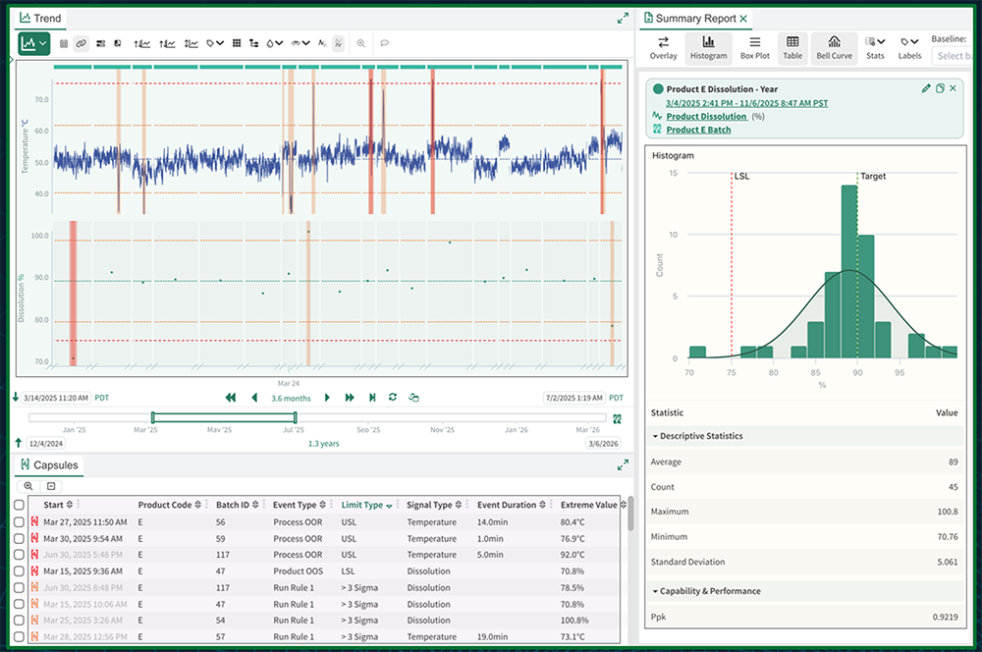Viewport: 982px width, 652px height.
Task: Check the Mar 27, 2025 11:50 AM capsule
Action: click(x=19, y=521)
